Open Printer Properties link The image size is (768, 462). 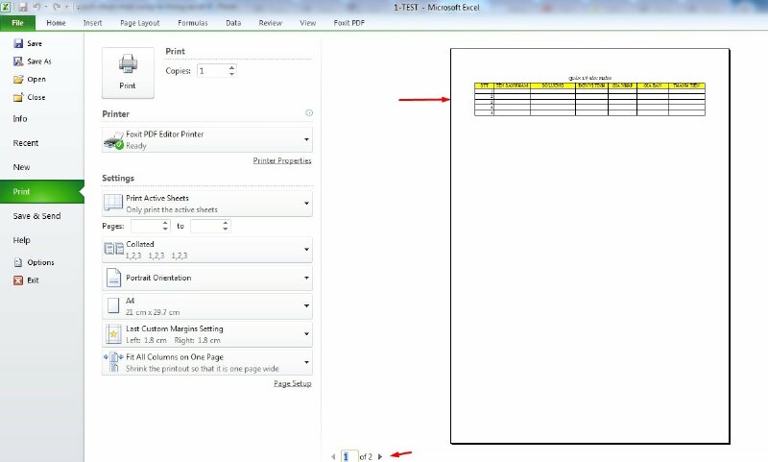282,160
